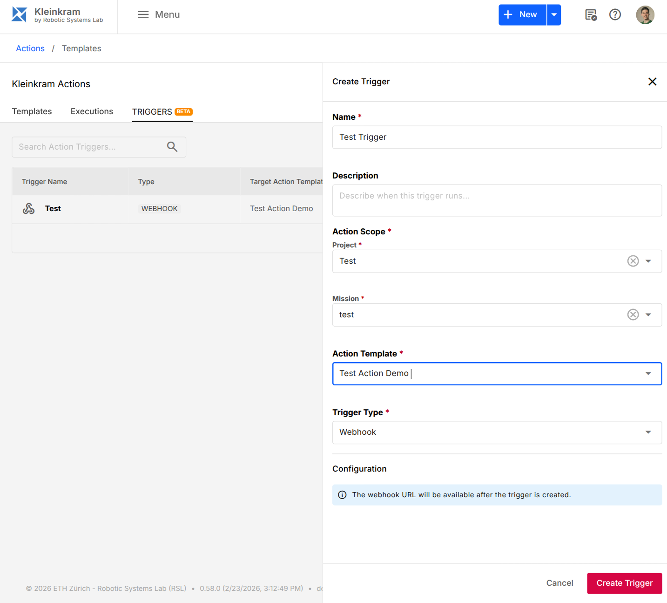Switch to the Executions tab
Viewport: 667px width, 603px height.
[x=92, y=111]
